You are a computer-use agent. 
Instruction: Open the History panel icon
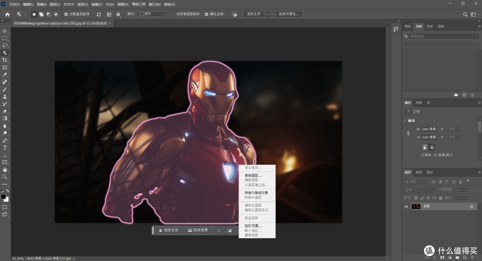click(396, 29)
